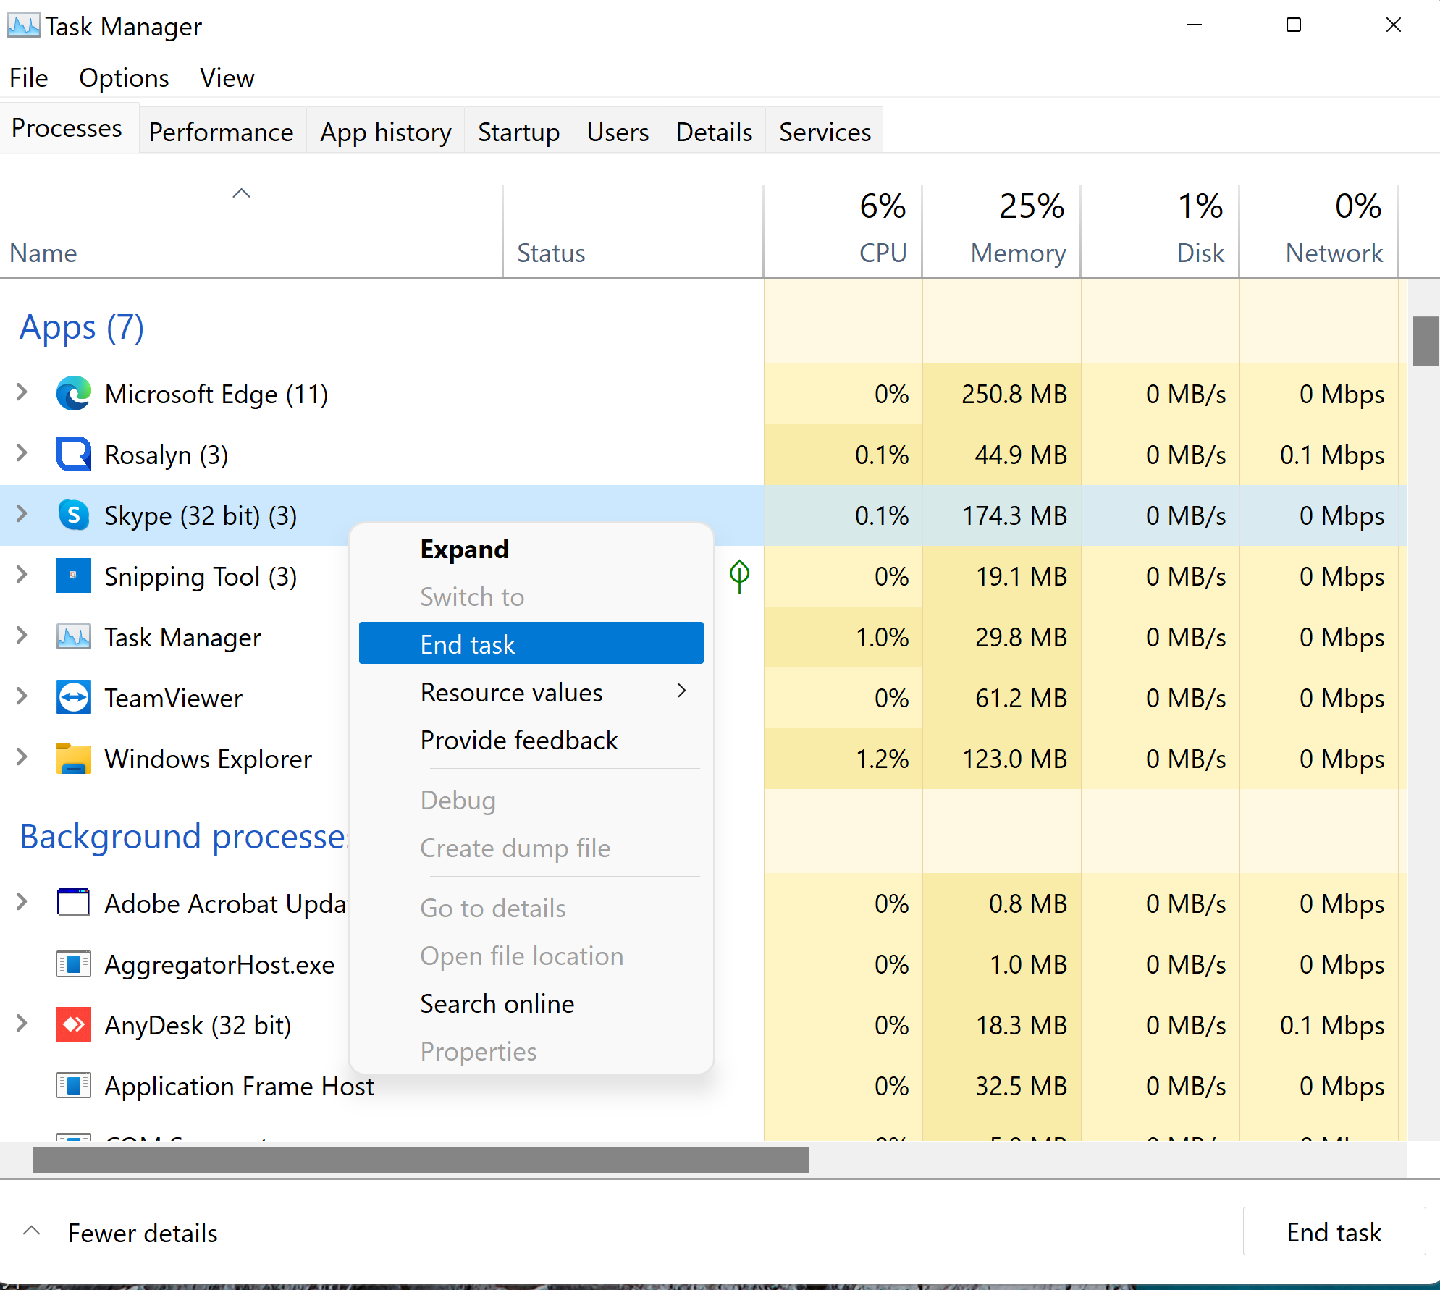Switch to the Startup tab
This screenshot has height=1290, width=1440.
pos(518,132)
